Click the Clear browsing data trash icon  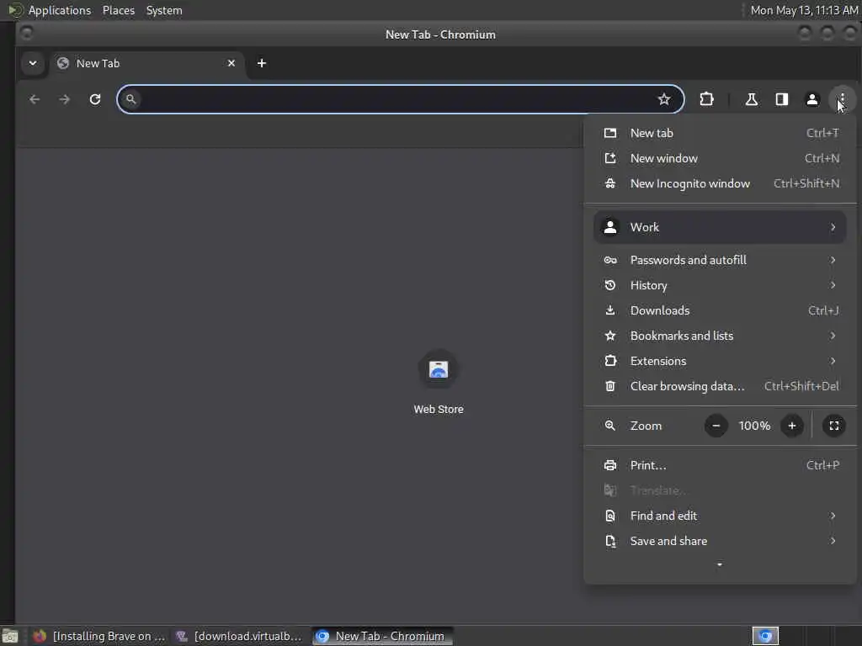point(610,387)
